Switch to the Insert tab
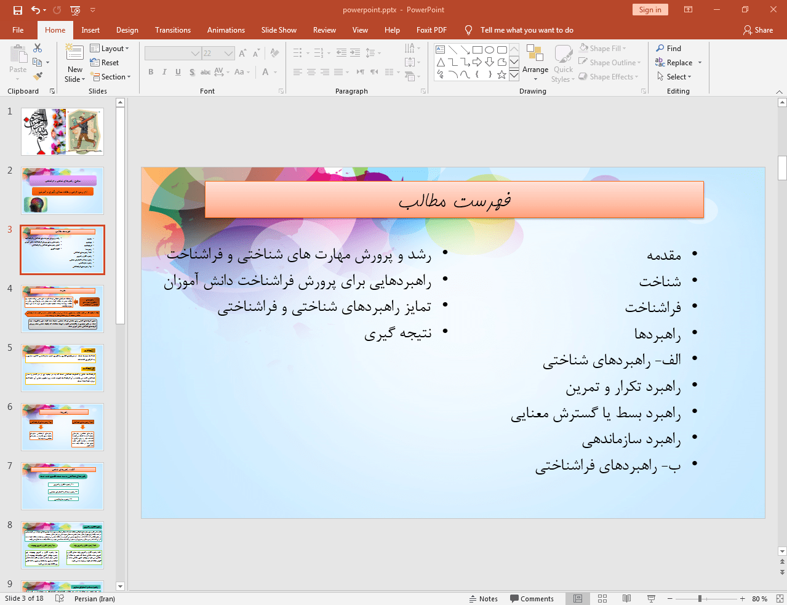 pos(90,30)
